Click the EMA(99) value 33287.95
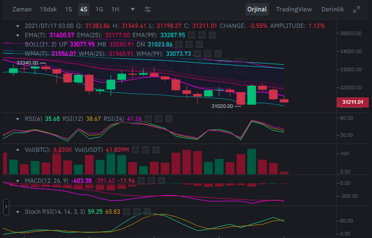 (x=173, y=35)
